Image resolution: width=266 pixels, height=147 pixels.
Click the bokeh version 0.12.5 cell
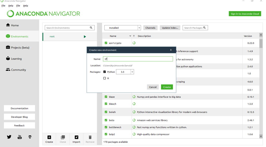click(x=251, y=112)
